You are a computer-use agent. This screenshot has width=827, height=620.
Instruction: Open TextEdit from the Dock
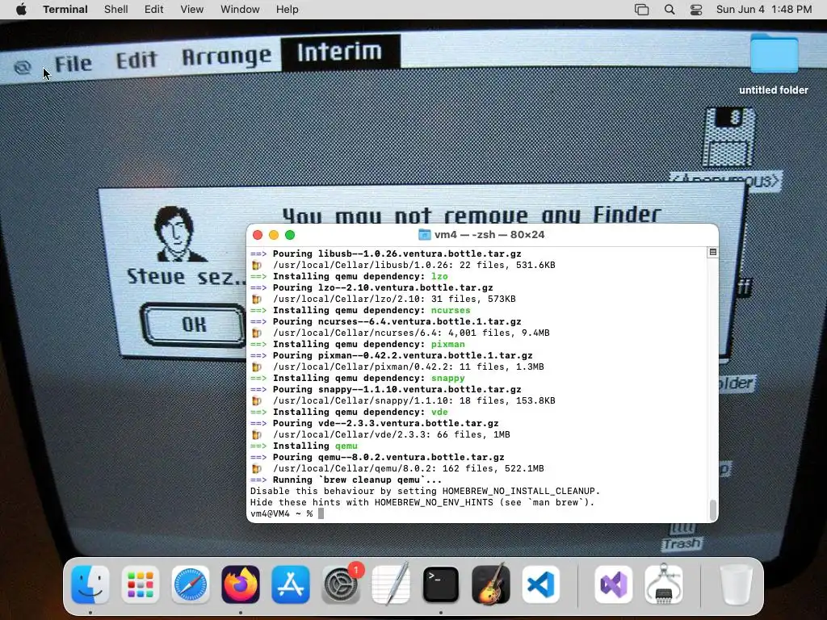point(391,584)
